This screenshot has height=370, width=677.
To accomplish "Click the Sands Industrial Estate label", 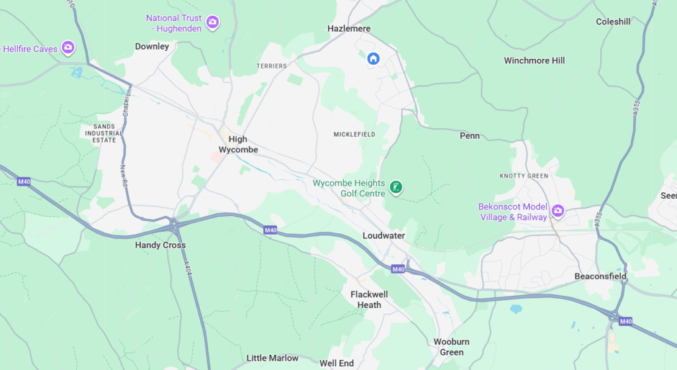I will [104, 133].
